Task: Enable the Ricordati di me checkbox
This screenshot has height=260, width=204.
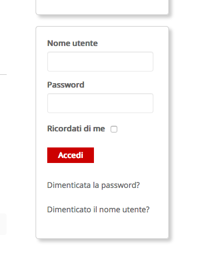Action: (x=114, y=129)
